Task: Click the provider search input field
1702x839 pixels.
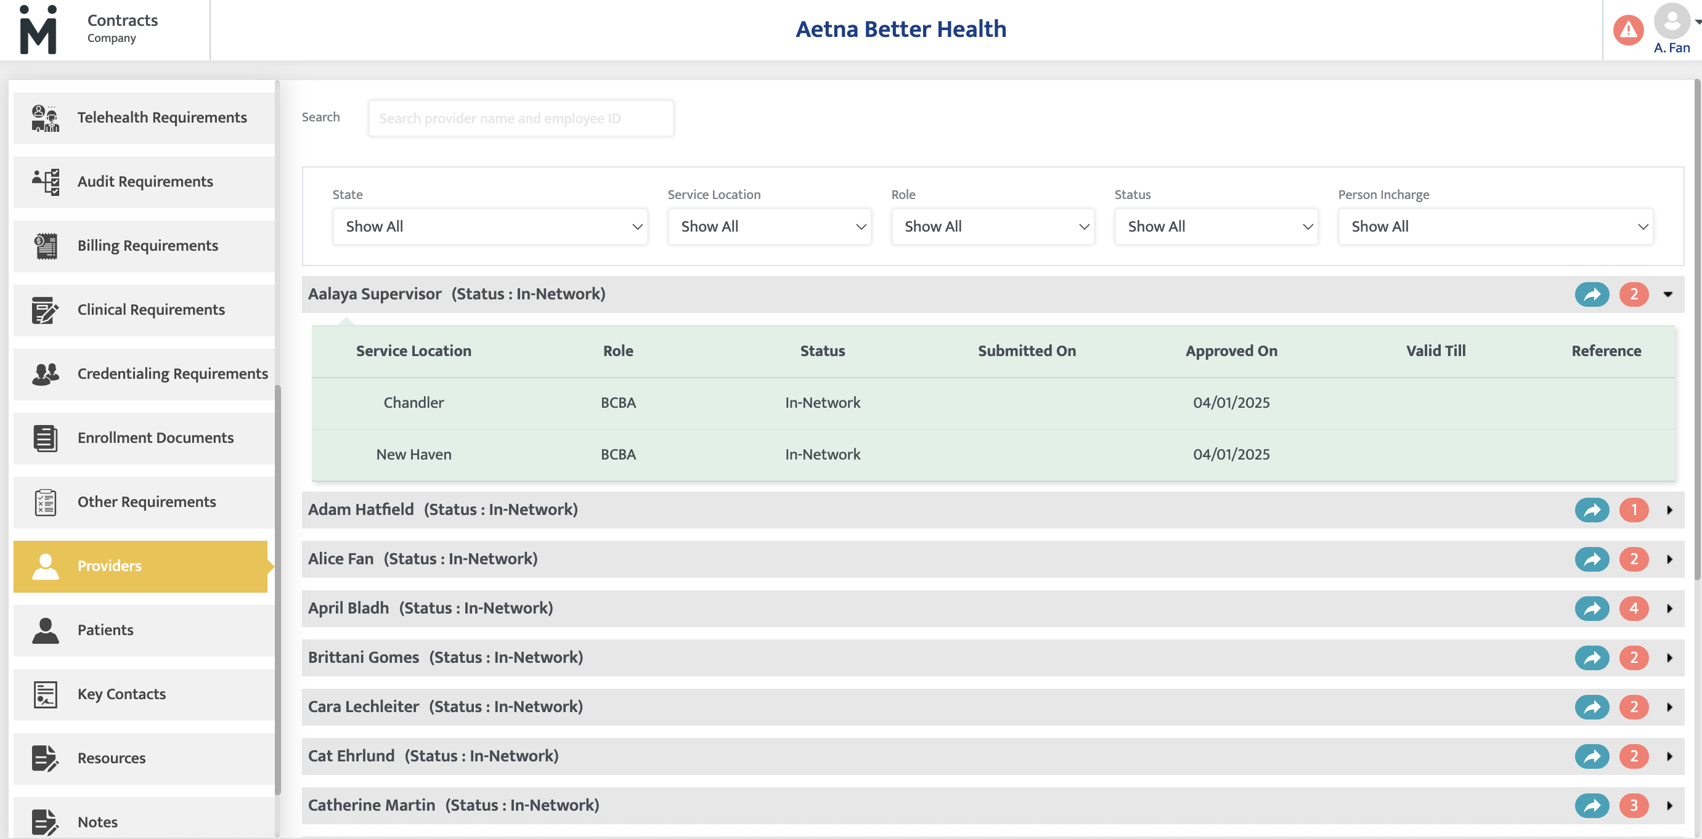Action: (521, 118)
